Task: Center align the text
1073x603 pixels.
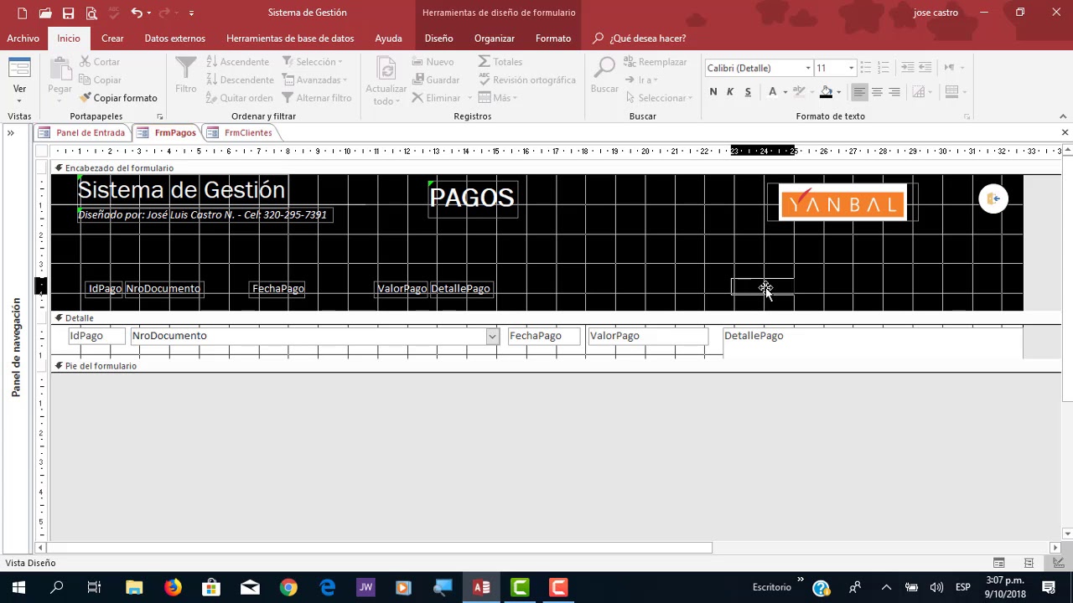Action: 877,92
